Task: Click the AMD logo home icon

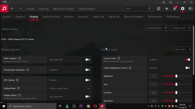Action: pos(4,8)
